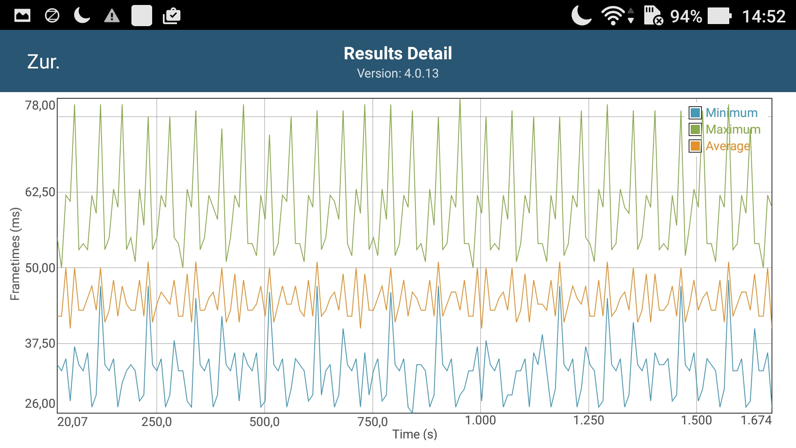Tap the 14:52 clock

pos(764,17)
